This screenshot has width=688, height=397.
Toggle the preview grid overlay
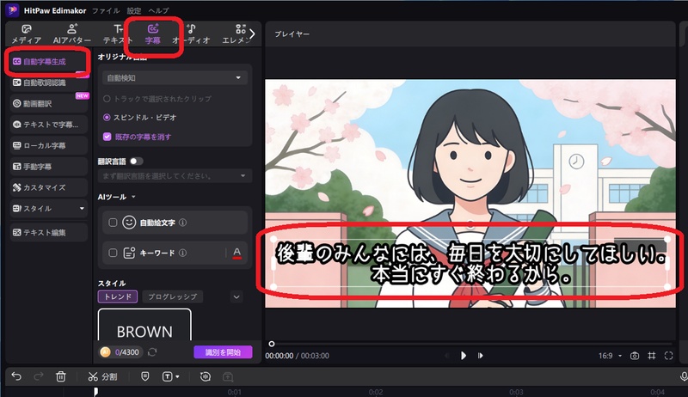coord(652,356)
